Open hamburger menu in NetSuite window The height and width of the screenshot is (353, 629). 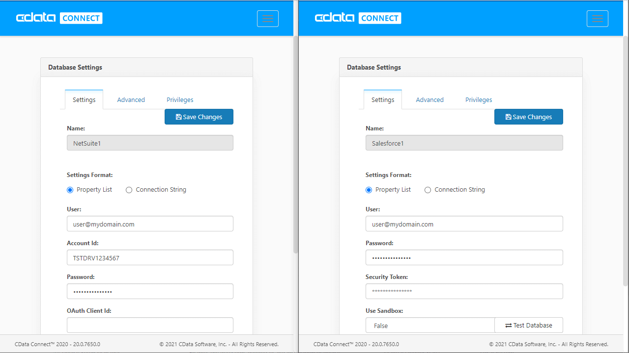268,19
